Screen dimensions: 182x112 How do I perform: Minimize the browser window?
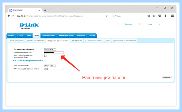157,8
